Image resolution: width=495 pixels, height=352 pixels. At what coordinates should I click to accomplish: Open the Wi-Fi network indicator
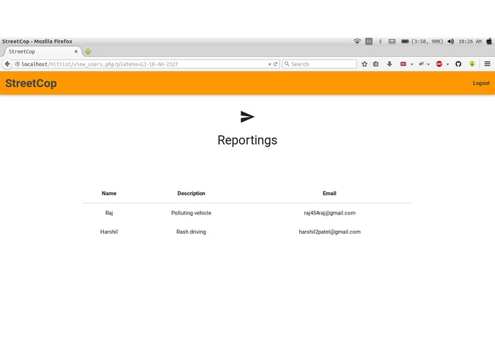point(357,41)
